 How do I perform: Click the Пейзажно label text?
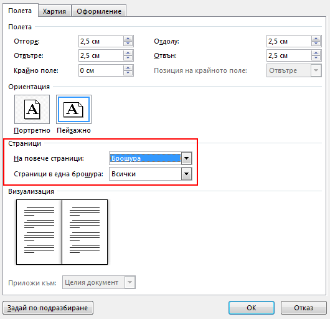click(x=73, y=131)
